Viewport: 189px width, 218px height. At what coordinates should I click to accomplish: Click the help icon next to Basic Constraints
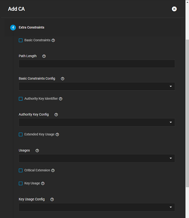tap(53, 40)
